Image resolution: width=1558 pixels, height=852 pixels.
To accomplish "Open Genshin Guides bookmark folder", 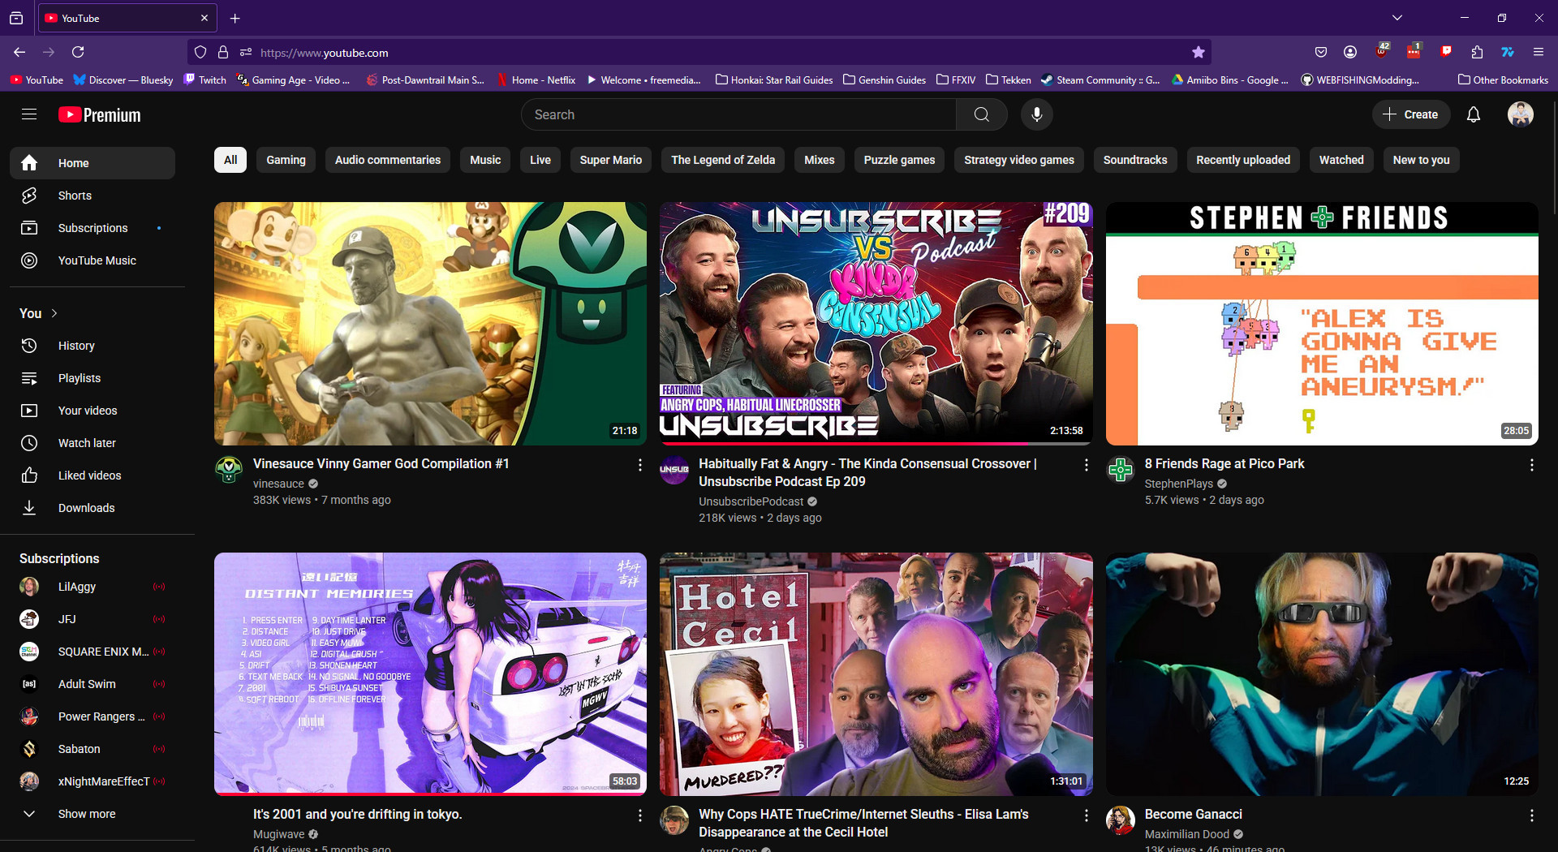I will tap(884, 80).
